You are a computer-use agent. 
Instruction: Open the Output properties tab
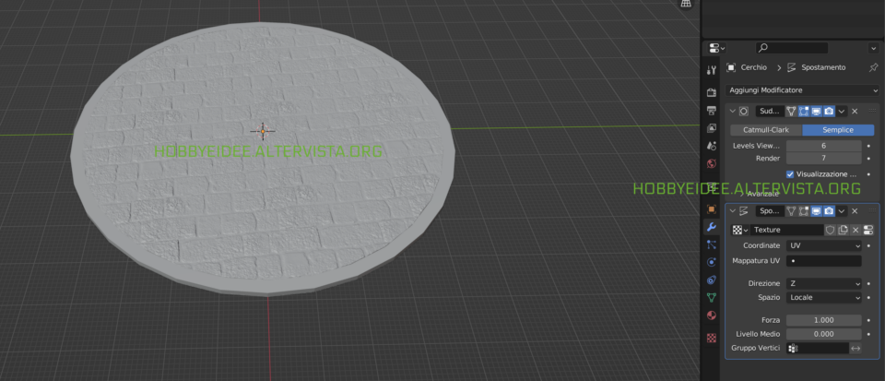[x=711, y=110]
